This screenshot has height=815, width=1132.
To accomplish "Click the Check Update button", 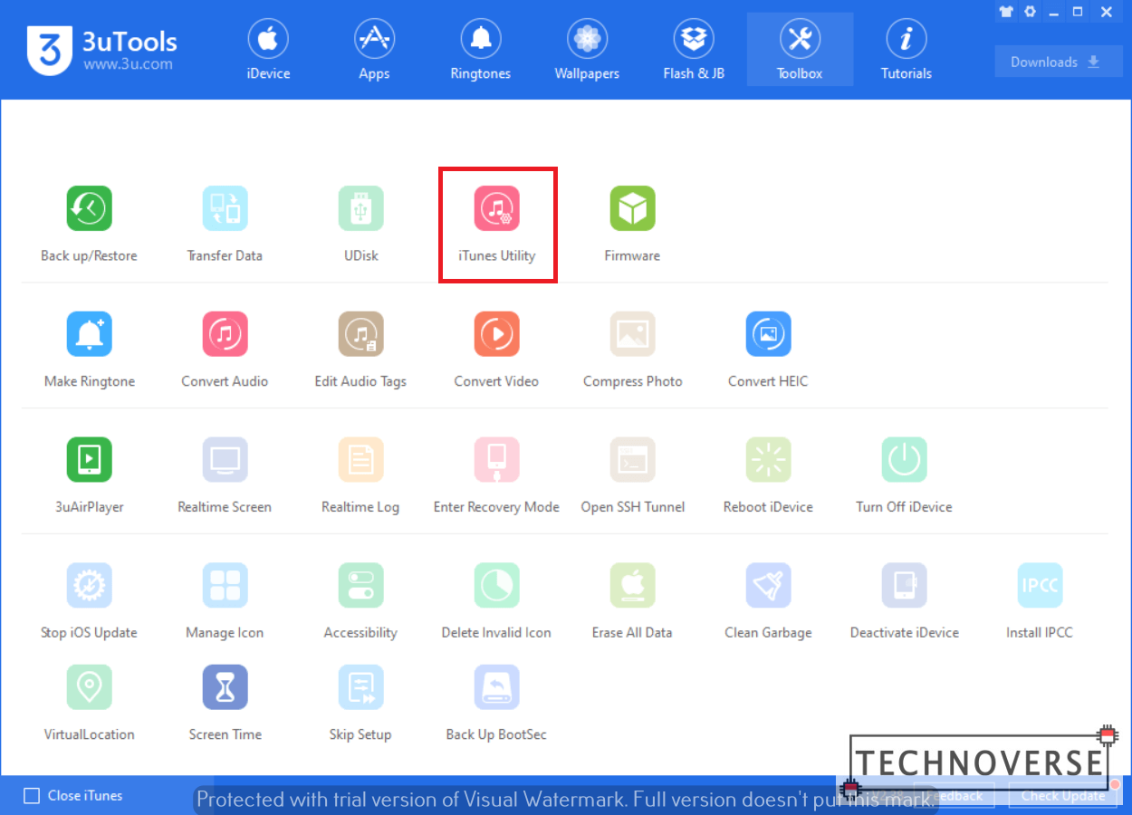I will tap(1063, 796).
